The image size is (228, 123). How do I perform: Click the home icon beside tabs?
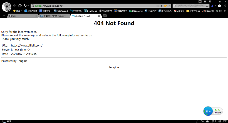[x=4, y=16]
